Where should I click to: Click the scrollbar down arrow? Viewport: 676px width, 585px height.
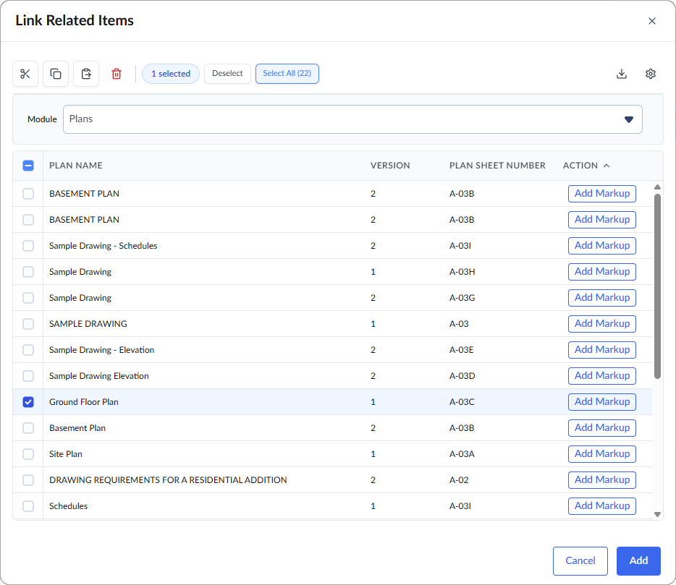tap(657, 514)
